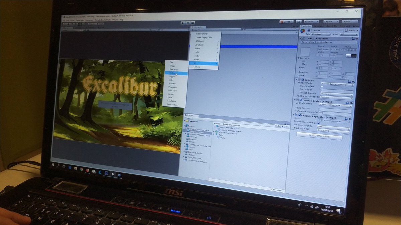Toggle Canvas Scaler enabled checkbox
The height and width of the screenshot is (225, 401).
click(301, 100)
